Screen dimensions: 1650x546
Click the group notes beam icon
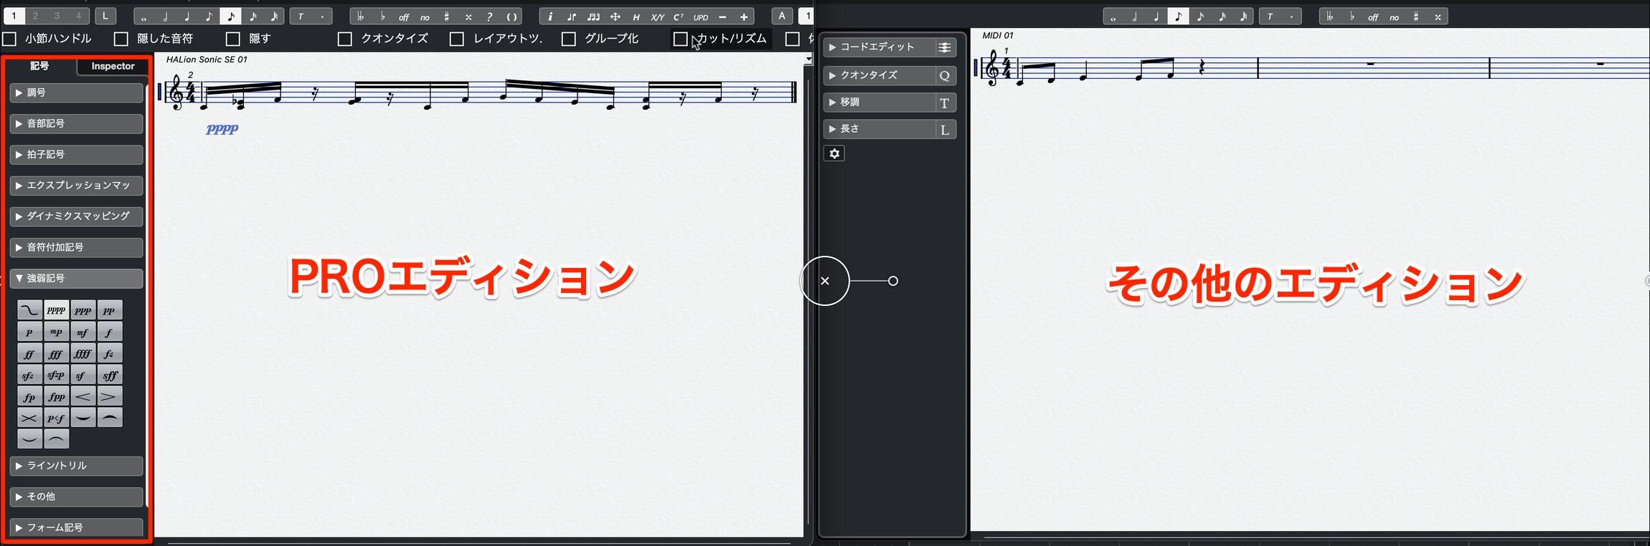click(x=593, y=16)
